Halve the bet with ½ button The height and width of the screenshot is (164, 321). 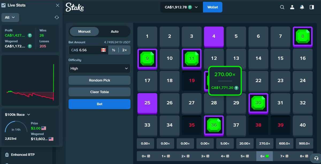click(x=113, y=50)
